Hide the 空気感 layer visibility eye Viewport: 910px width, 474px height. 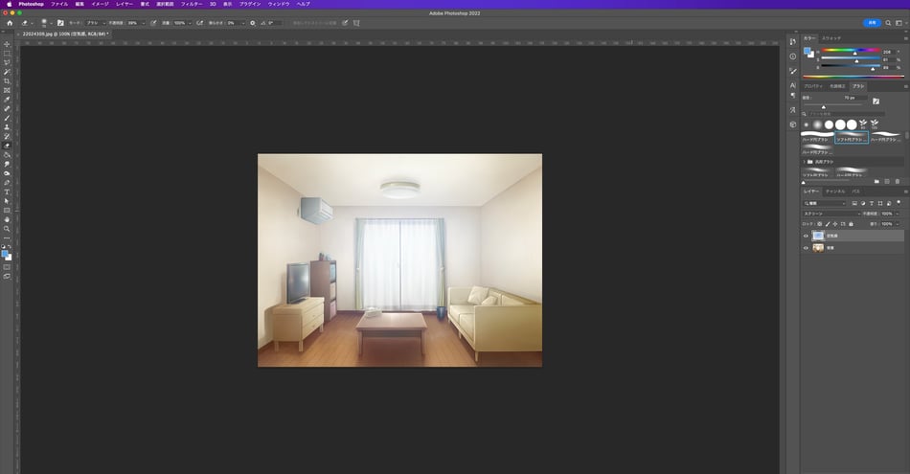click(x=806, y=235)
